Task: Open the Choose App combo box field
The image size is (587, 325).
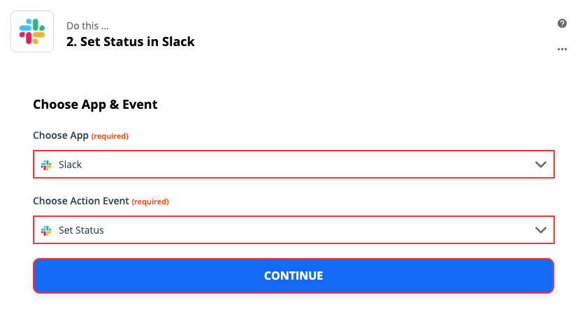Action: (293, 165)
